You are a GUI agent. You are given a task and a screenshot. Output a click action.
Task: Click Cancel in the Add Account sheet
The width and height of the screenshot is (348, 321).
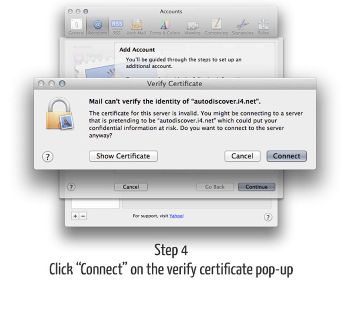(x=131, y=187)
